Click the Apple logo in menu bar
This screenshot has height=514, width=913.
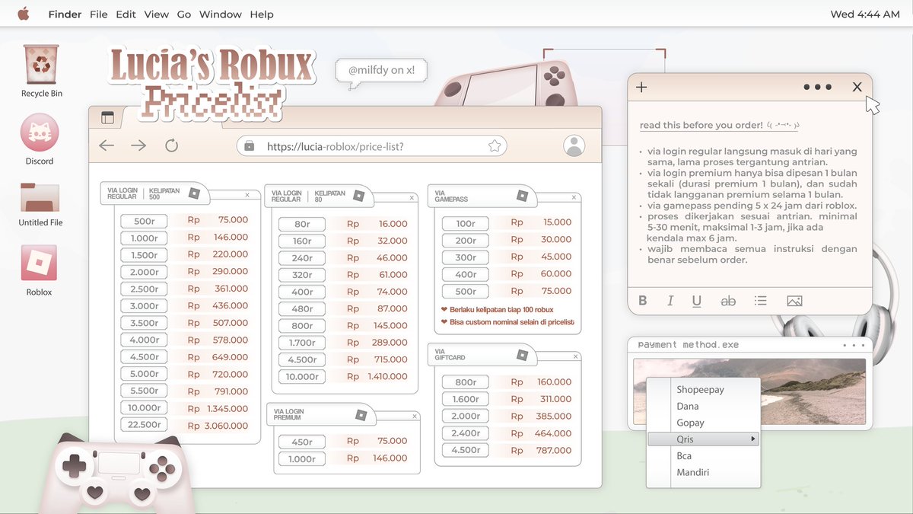click(24, 14)
